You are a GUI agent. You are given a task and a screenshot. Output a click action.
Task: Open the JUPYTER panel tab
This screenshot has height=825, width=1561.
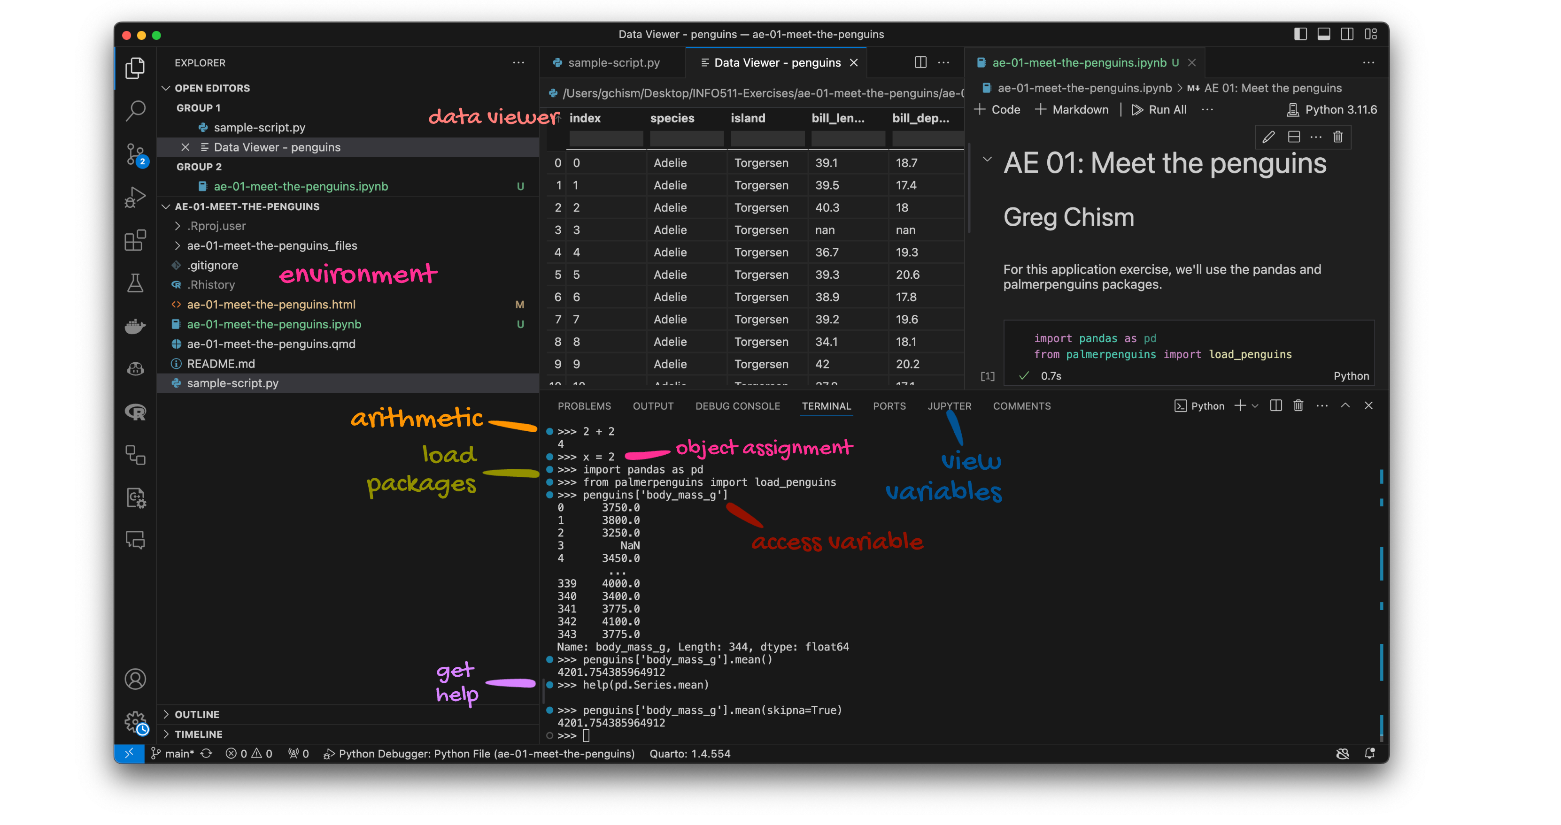click(x=949, y=406)
